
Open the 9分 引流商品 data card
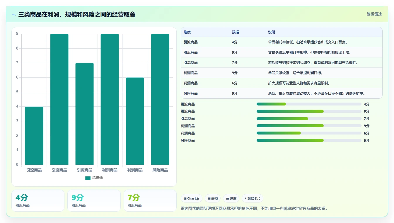[94, 200]
